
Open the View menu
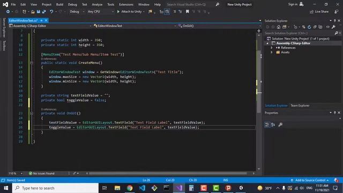(x=34, y=4)
